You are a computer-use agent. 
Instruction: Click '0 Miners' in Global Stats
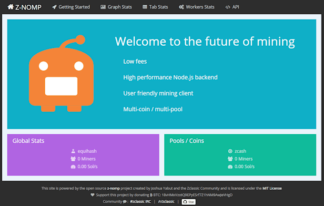86,159
